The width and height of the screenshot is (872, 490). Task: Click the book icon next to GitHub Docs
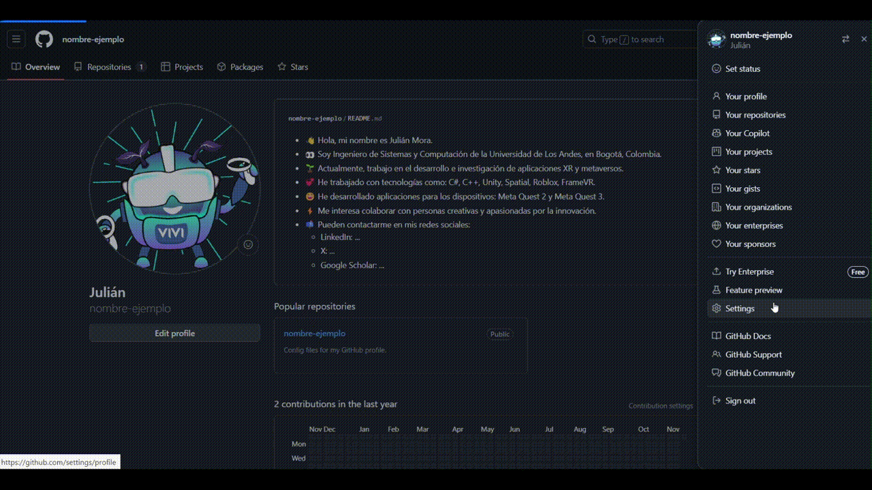[x=716, y=336]
